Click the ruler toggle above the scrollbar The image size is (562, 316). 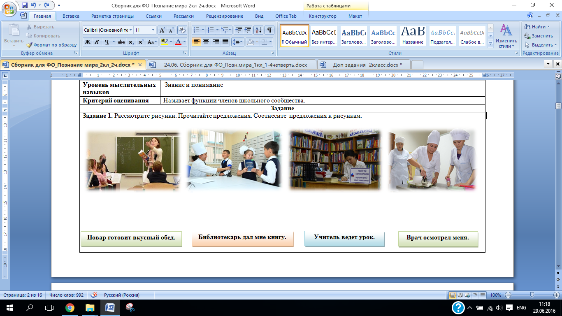558,76
